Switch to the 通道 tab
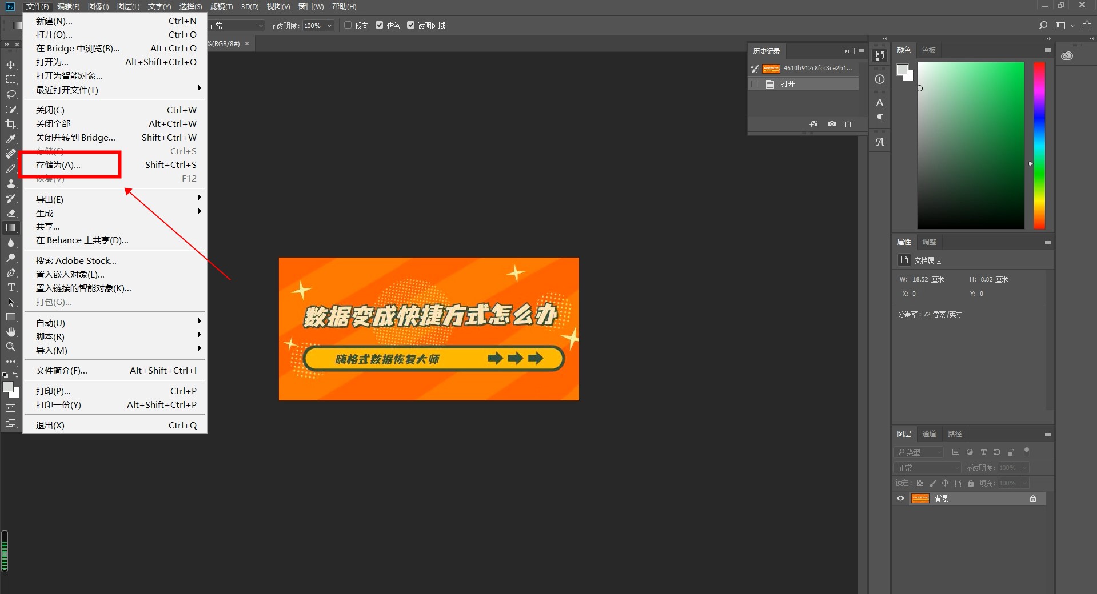The image size is (1097, 594). 929,434
